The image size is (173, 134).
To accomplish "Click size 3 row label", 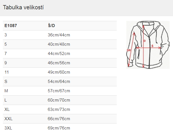I will [x=6, y=35].
